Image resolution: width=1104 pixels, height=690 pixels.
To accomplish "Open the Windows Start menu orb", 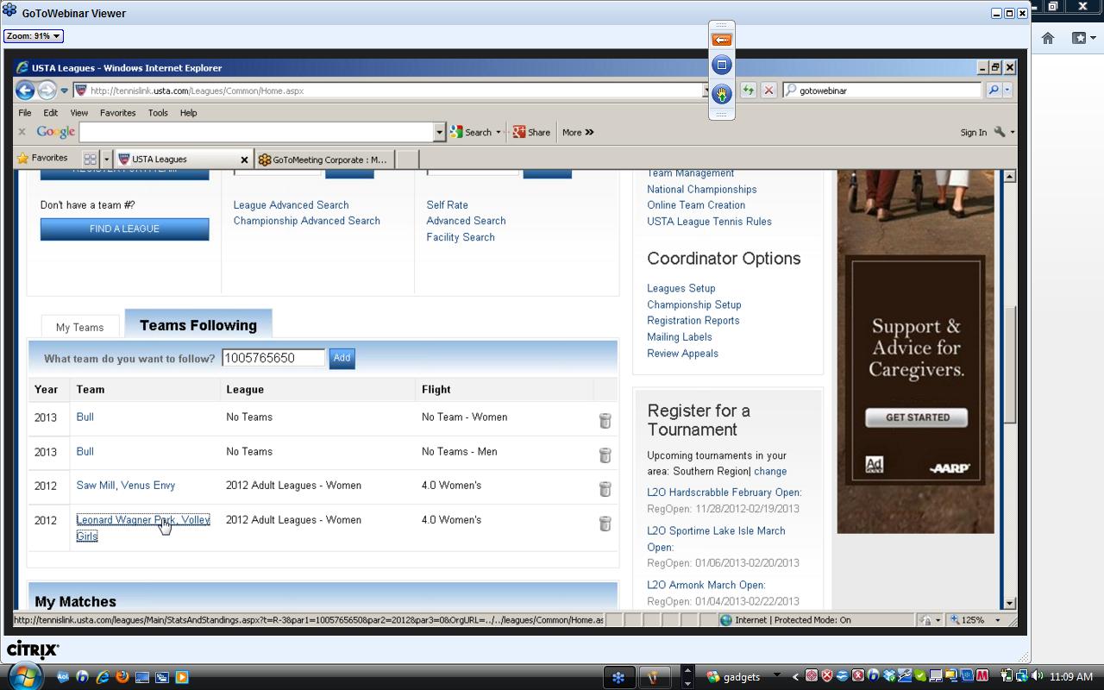I will click(24, 676).
